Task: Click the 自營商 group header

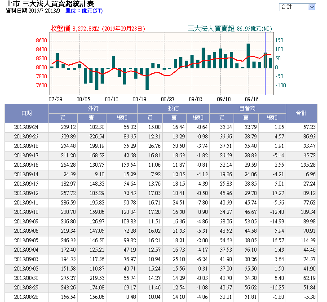Action: click(x=247, y=108)
